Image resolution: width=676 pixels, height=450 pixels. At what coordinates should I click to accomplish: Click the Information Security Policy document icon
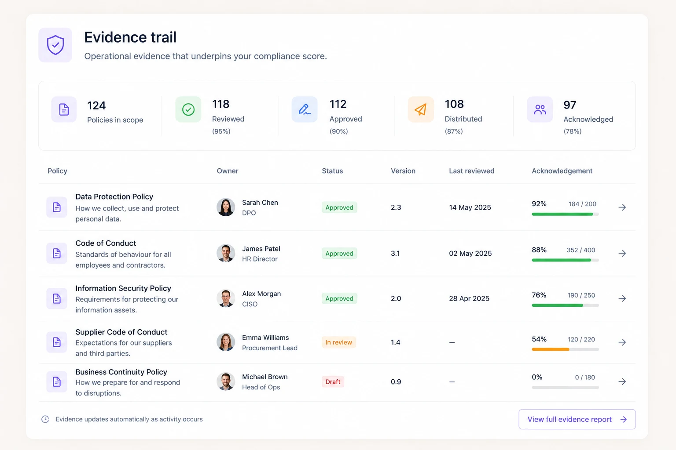pos(57,298)
